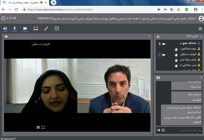Image resolution: width=204 pixels, height=140 pixels.
Task: Toggle the webcam in Skyroom toolbar
Action: [x=25, y=28]
